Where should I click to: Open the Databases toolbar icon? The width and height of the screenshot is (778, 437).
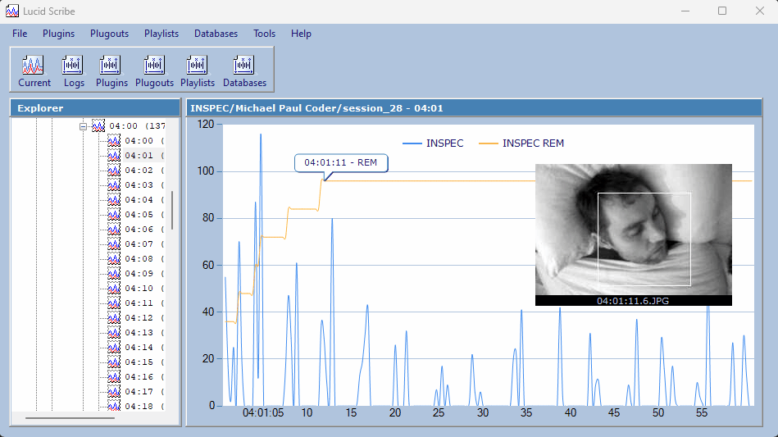tap(244, 70)
